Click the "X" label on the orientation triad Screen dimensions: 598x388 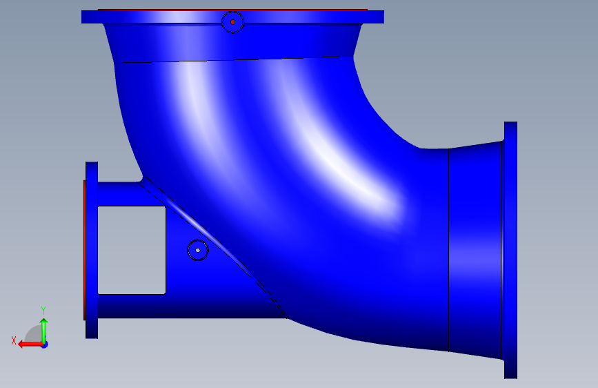point(14,340)
